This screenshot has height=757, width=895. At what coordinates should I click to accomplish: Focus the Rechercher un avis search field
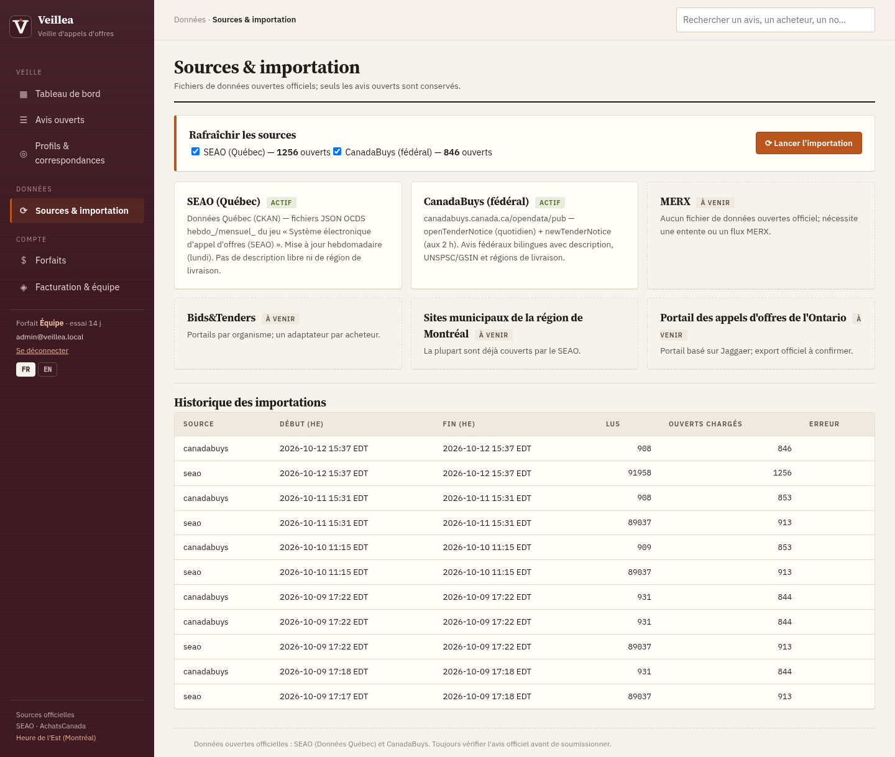pos(775,20)
